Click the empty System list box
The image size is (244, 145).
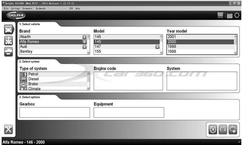202,81
